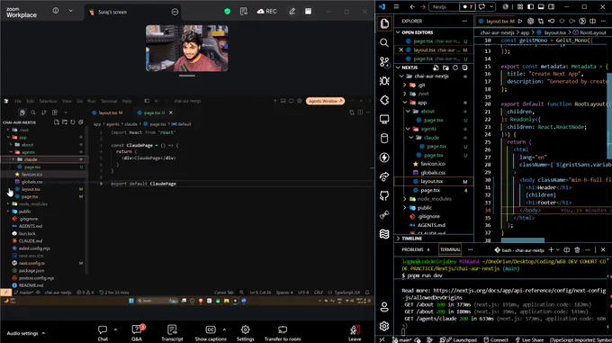
Task: Open Audio settings caret in Zoom
Action: click(43, 333)
